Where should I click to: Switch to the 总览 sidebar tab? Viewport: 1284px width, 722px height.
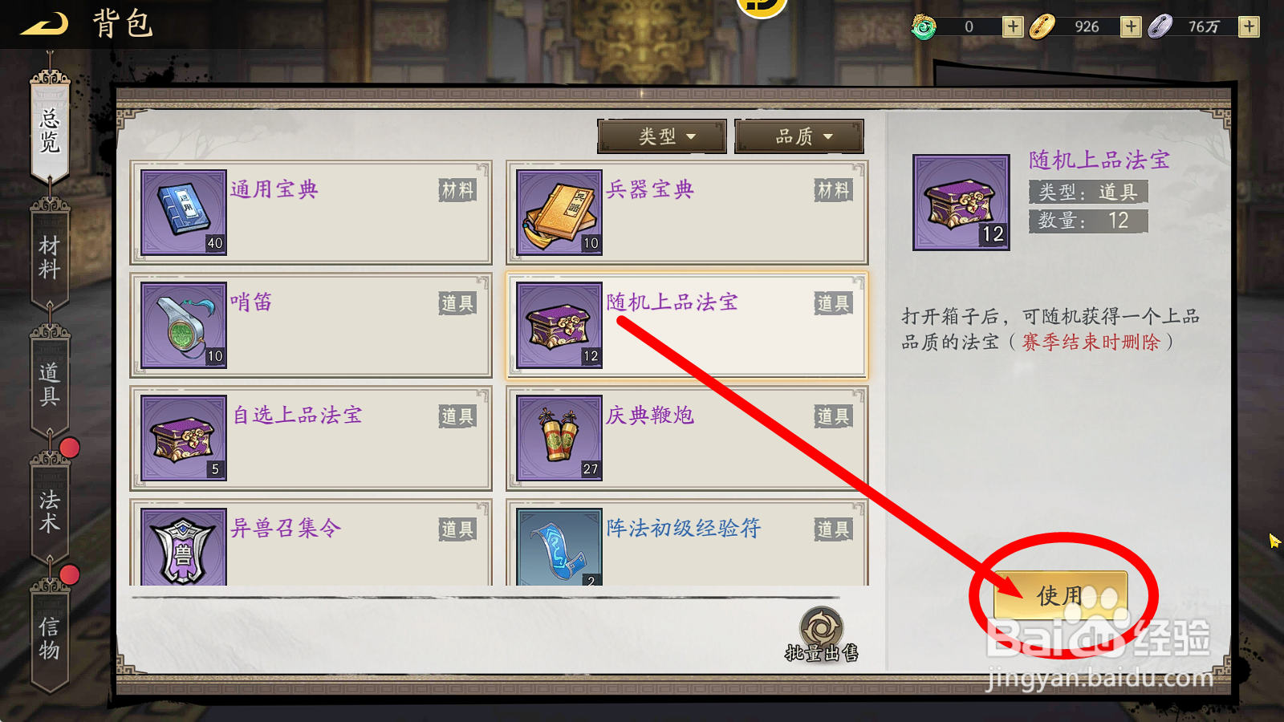50,128
